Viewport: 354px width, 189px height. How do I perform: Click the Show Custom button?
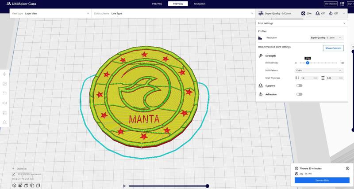(x=333, y=48)
